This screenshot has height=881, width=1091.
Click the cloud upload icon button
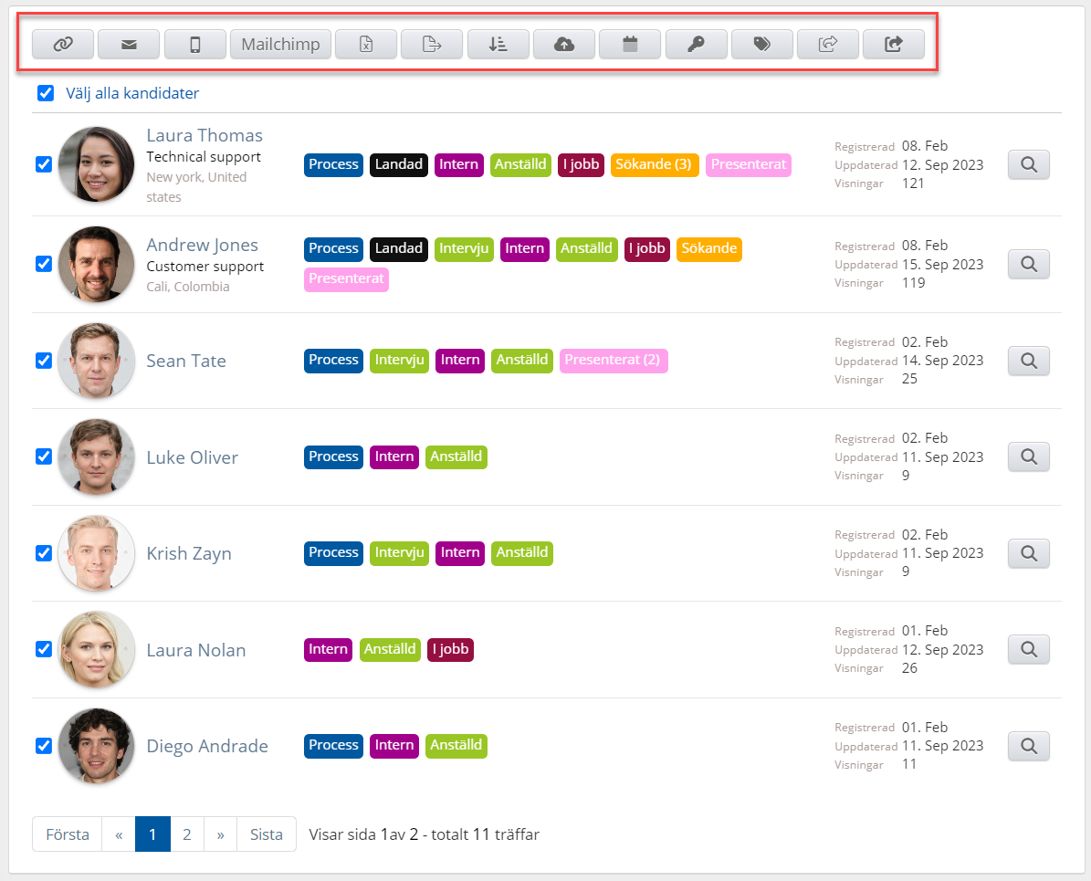[x=564, y=44]
